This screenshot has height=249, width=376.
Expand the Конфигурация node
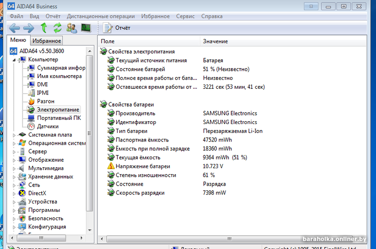(14, 227)
